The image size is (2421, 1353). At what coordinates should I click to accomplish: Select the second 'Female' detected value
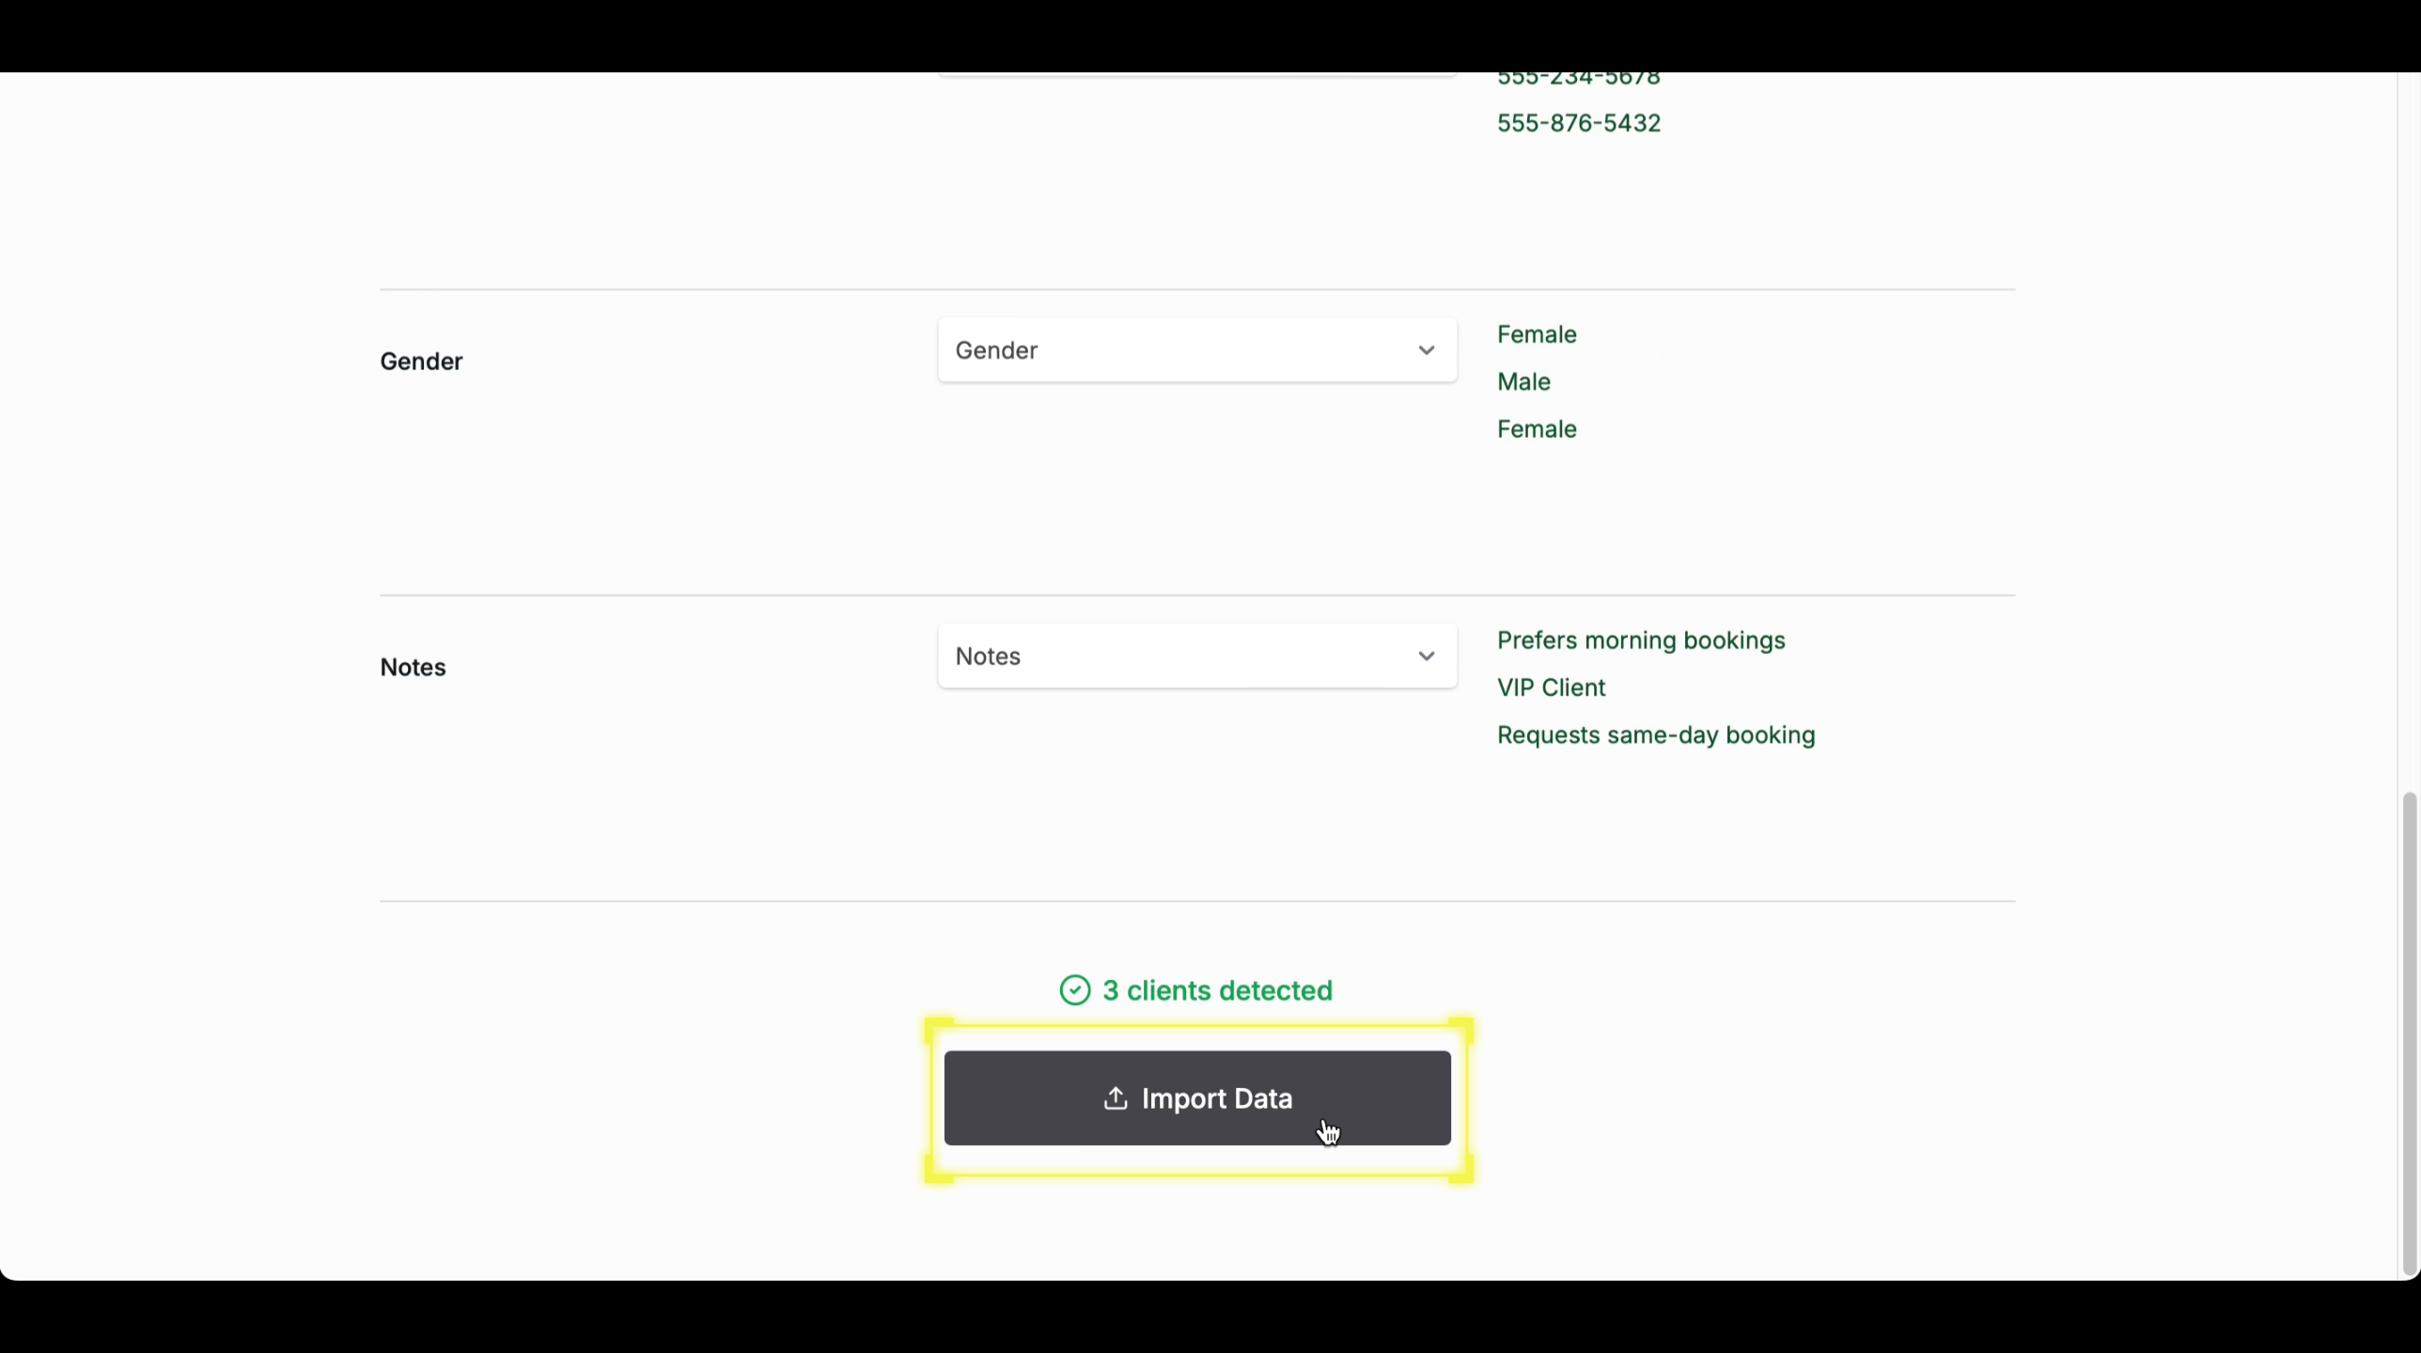[1536, 428]
